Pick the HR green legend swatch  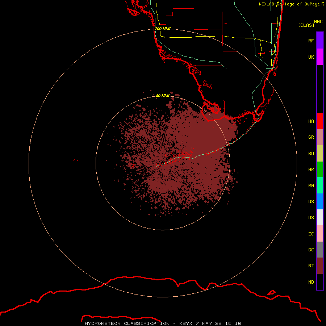tap(320, 170)
